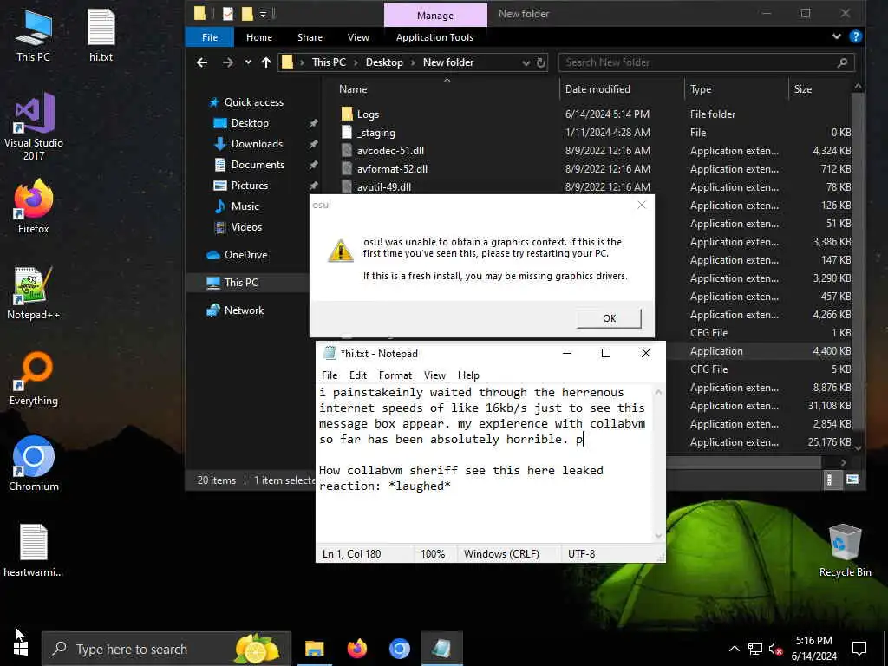Show hidden tray icons chevron

pos(734,649)
